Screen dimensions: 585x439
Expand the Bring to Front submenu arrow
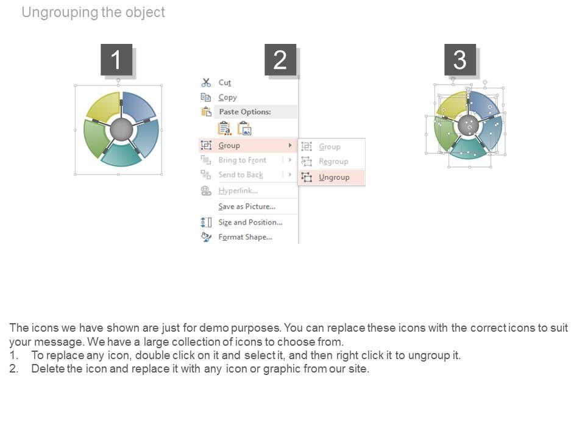tap(289, 160)
